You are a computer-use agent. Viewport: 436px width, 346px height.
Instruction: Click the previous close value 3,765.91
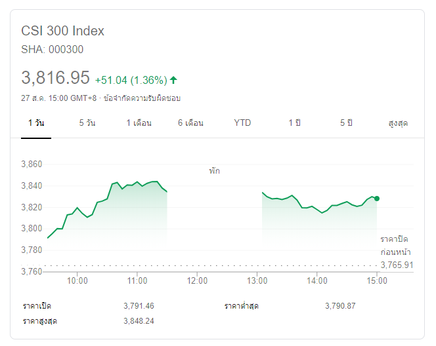[x=397, y=265]
